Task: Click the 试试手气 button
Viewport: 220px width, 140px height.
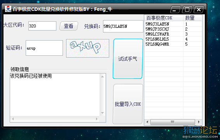Action: (x=127, y=59)
